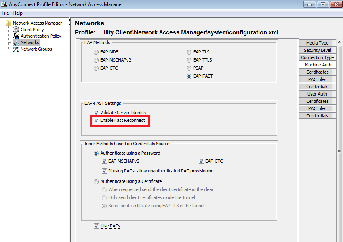Select the EAP-GTC method radio button

tap(96, 68)
